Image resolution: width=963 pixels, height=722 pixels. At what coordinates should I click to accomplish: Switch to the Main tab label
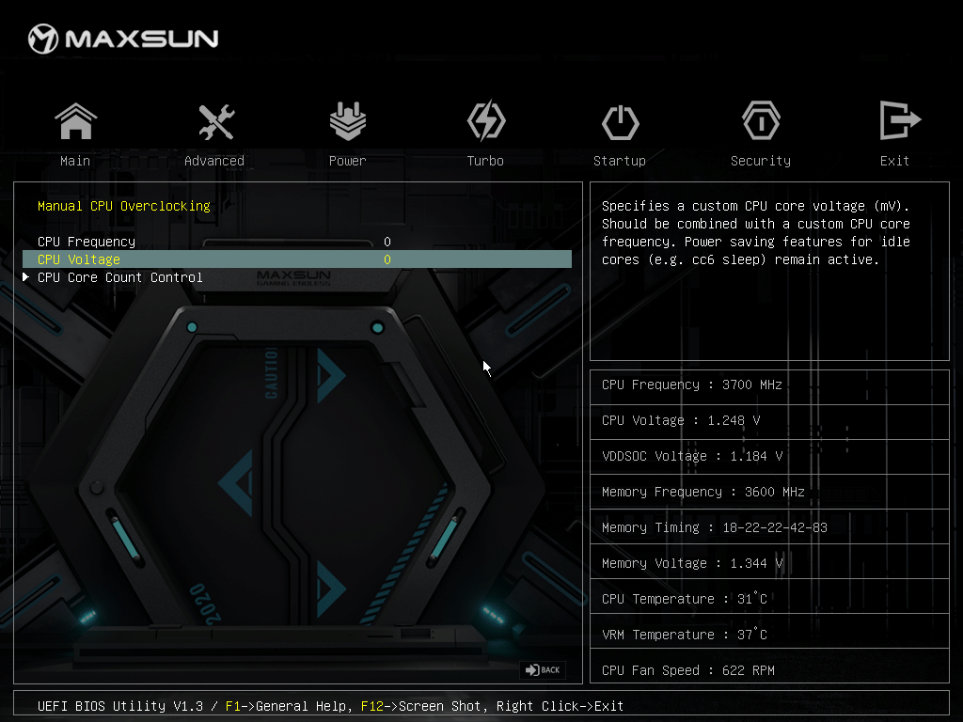point(75,161)
